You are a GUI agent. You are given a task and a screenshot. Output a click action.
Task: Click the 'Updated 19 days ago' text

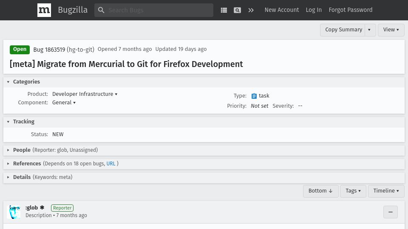click(x=181, y=49)
